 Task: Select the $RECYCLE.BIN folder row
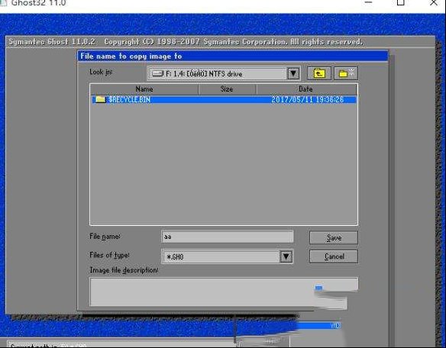click(224, 99)
